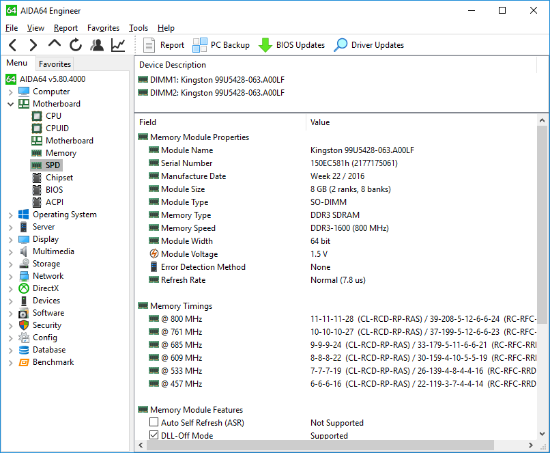This screenshot has height=453, width=550.
Task: Open the BIOS tree item
Action: click(x=47, y=190)
